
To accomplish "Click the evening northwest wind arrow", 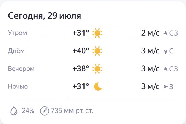I will pyautogui.click(x=165, y=69).
